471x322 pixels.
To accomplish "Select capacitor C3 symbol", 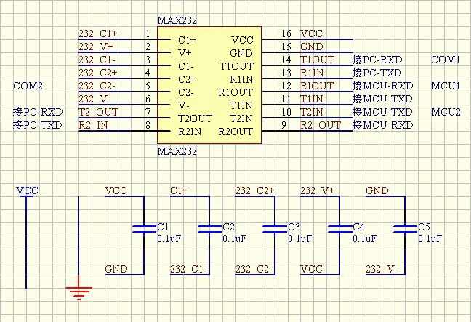I will click(275, 229).
